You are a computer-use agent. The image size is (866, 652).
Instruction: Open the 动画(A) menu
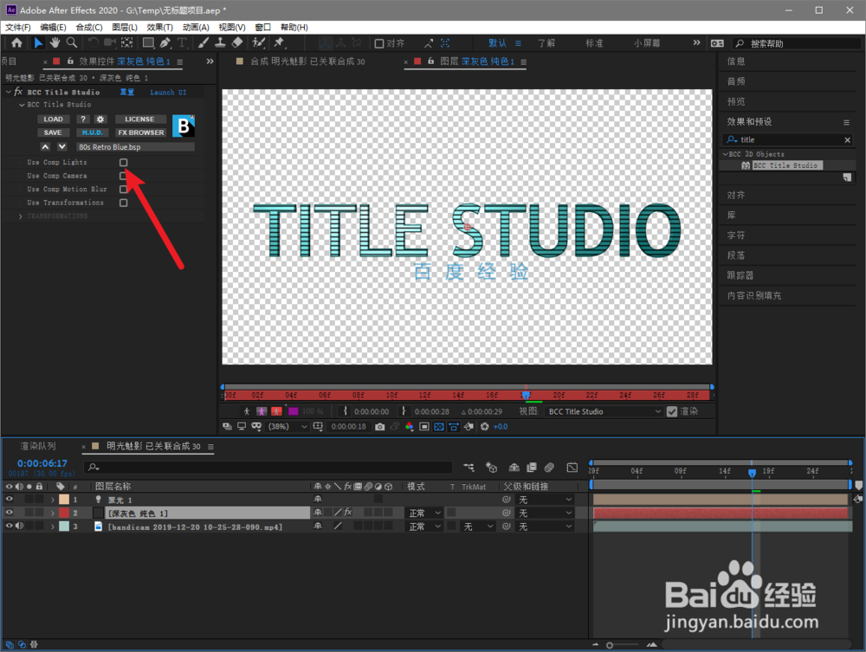pos(196,27)
